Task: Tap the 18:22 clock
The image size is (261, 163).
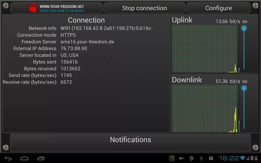Action: (x=229, y=158)
